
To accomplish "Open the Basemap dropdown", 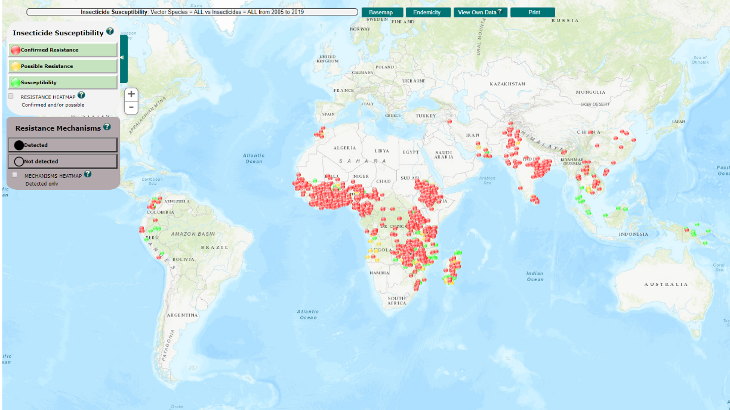I will coord(381,13).
